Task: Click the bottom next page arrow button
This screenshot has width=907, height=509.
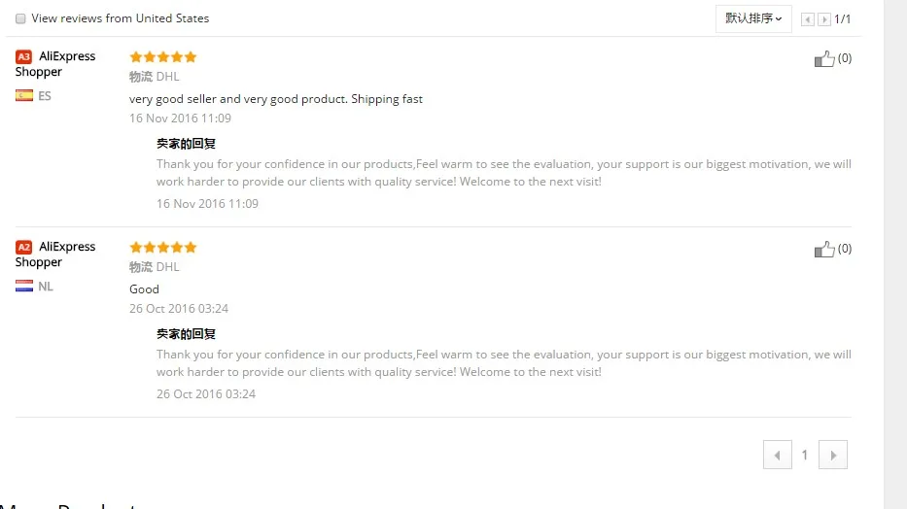Action: (833, 455)
